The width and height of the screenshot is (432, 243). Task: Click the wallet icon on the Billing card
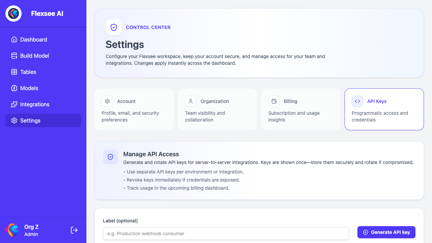[x=274, y=101]
